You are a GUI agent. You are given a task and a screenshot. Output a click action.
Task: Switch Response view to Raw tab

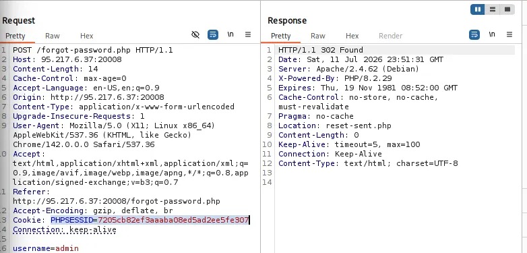(x=318, y=36)
